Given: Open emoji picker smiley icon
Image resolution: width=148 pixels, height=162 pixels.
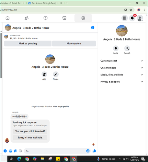Looking at the screenshot, I should 88,151.
